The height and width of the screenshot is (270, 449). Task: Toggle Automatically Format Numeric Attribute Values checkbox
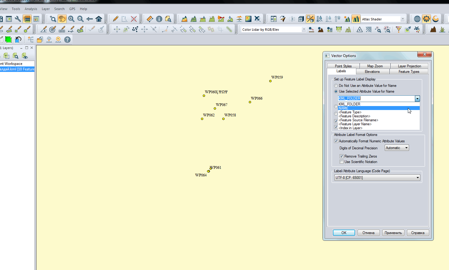coord(336,141)
